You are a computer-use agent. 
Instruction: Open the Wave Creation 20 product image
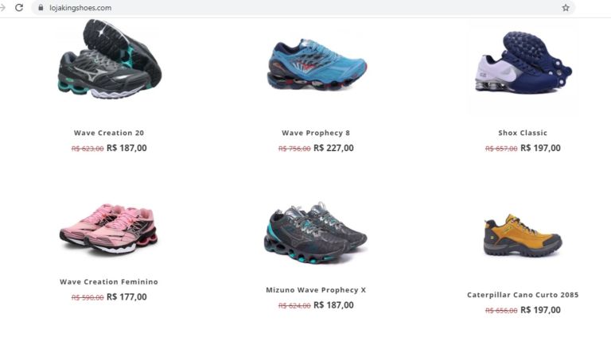110,59
